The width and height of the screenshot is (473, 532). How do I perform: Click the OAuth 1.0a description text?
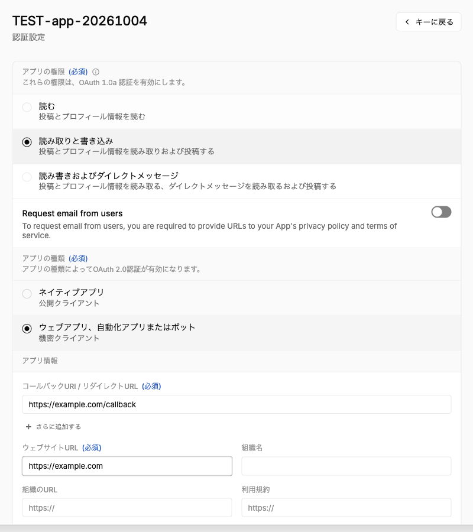(104, 82)
